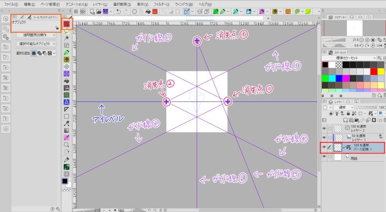Viewport: 386px width, 212px height.
Task: Toggle visibility of the 用紙 paper layer
Action: pos(324,156)
